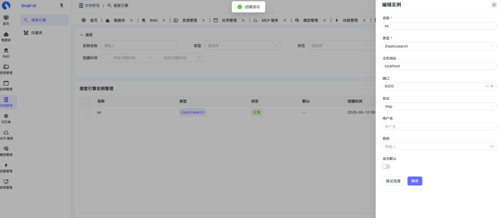Screen dimensions: 501x218
Task: Open 存储管理 in the left sidebar
Action: point(6,102)
